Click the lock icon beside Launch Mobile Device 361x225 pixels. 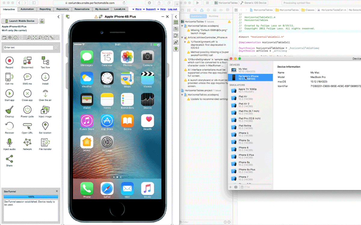click(42, 21)
